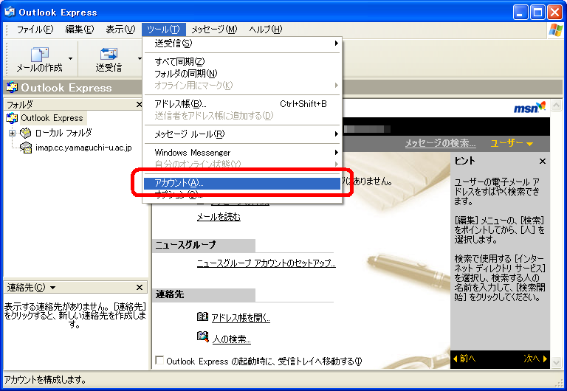Click the 人の検索... link
This screenshot has width=567, height=391.
[231, 339]
